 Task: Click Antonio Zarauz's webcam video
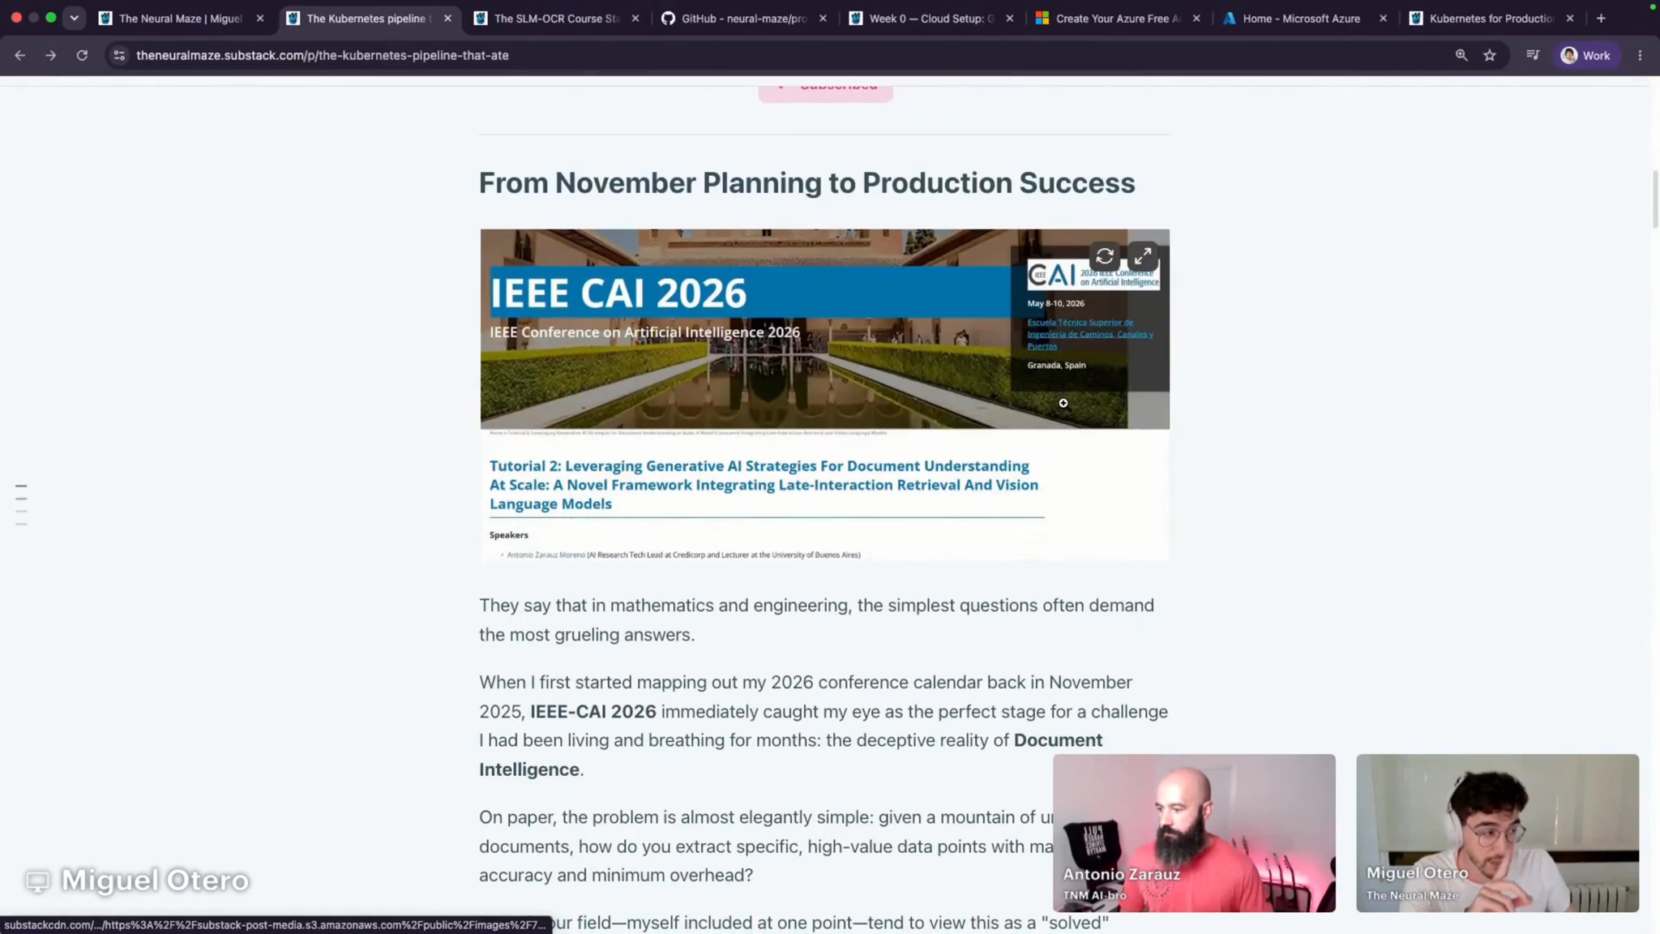point(1194,833)
